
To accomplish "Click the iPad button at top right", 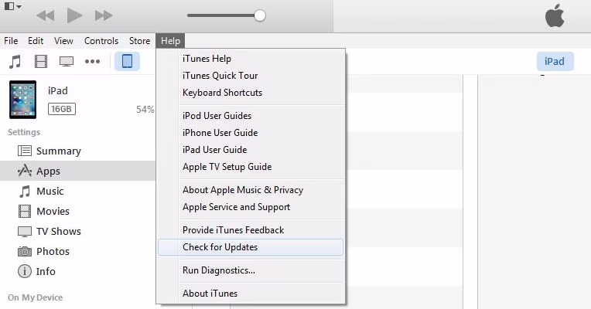I will click(x=555, y=62).
